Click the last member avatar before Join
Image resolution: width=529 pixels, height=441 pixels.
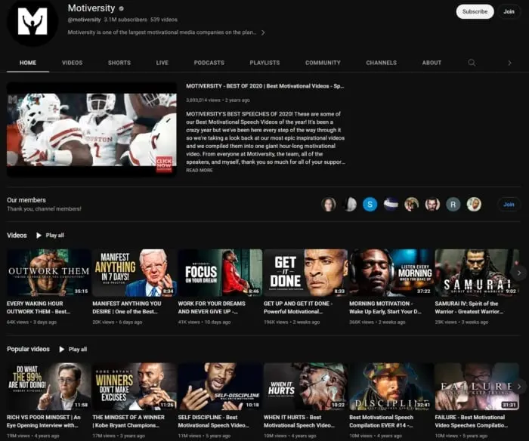[x=474, y=205]
